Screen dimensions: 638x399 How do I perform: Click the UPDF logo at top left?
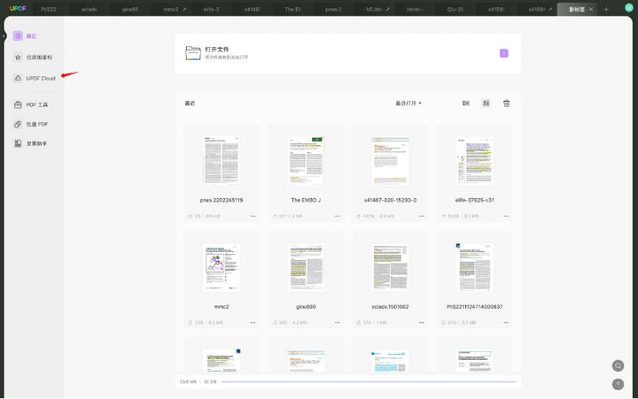tap(18, 9)
